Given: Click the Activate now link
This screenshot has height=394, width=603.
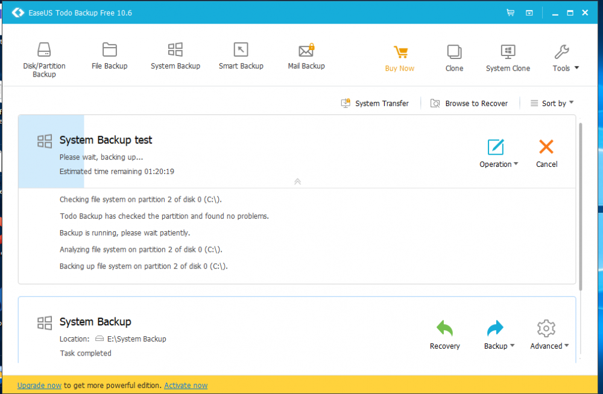Looking at the screenshot, I should pos(186,385).
